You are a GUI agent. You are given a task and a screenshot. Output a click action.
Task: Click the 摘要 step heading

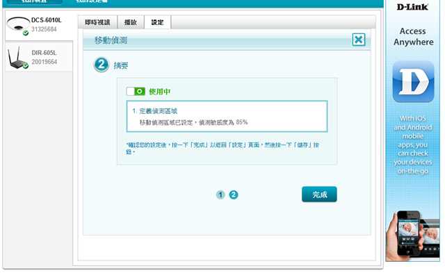click(x=121, y=66)
